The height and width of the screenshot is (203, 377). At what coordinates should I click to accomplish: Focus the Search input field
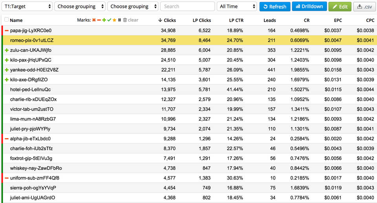click(x=187, y=6)
